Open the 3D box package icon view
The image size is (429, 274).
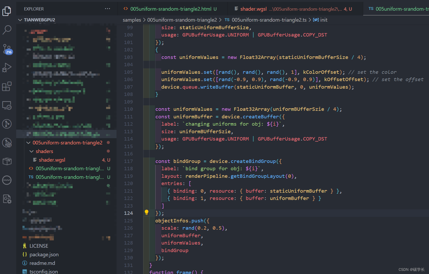coord(7,161)
